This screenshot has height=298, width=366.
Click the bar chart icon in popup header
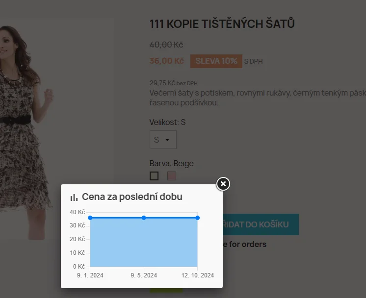[x=74, y=198]
